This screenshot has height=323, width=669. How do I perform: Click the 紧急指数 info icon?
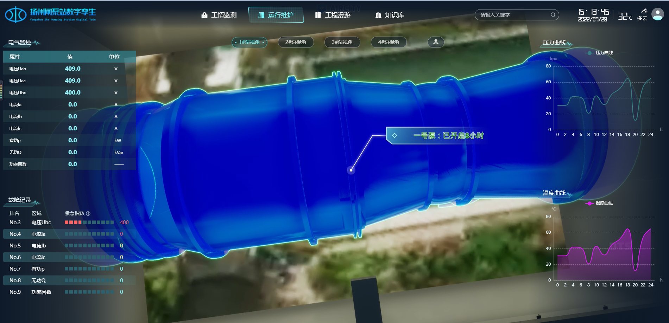point(88,213)
